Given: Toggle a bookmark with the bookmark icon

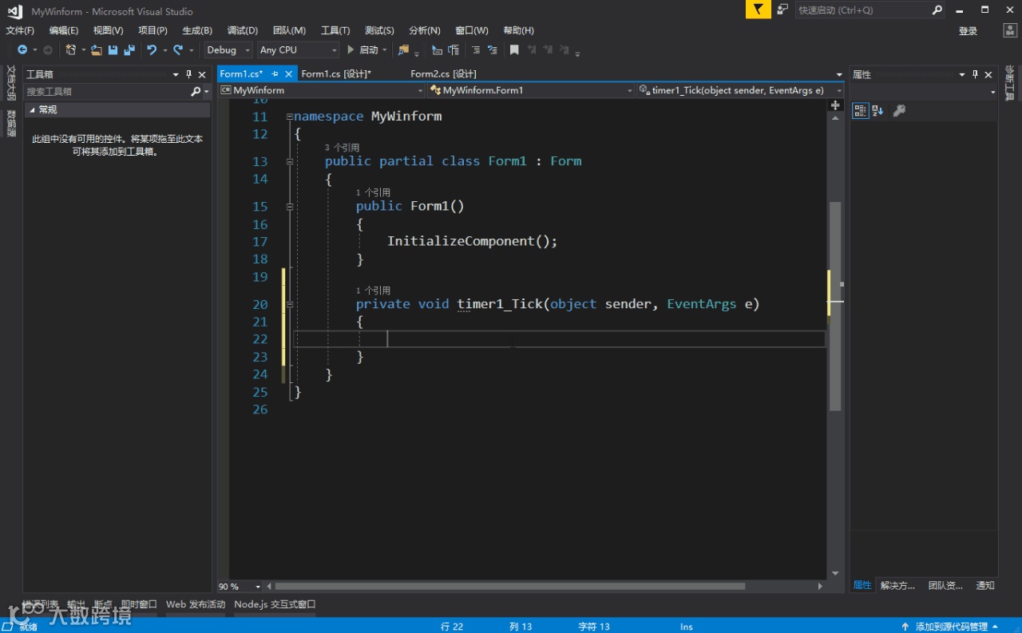Looking at the screenshot, I should (x=514, y=49).
